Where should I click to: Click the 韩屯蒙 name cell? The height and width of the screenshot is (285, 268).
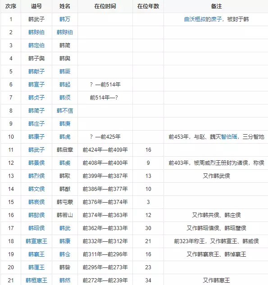pos(65,202)
